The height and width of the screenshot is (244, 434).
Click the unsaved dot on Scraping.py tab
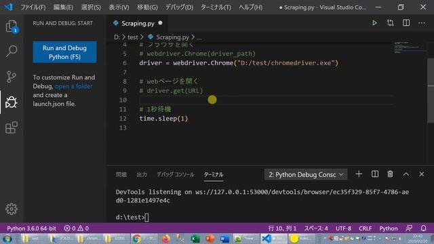[x=160, y=23]
